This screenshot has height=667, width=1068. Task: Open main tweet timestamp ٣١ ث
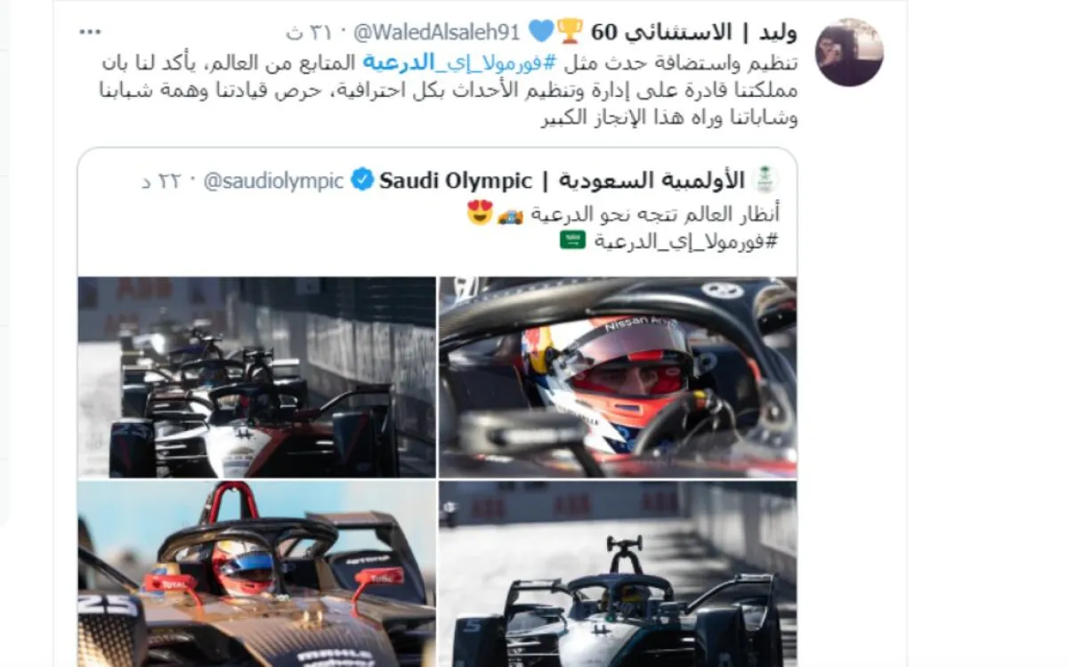(308, 33)
